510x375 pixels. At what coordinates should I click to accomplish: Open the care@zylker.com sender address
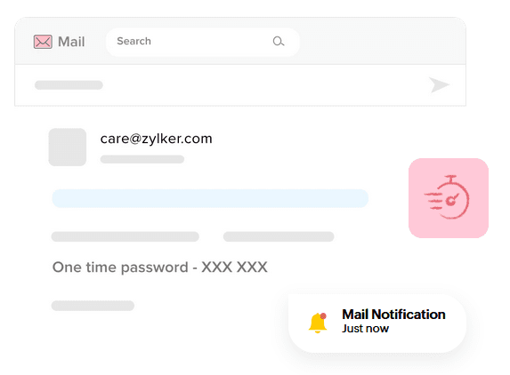click(156, 139)
